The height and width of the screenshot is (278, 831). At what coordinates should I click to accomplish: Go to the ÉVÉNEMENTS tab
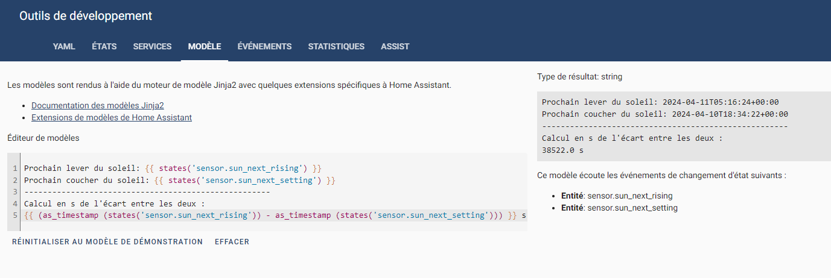coord(264,46)
